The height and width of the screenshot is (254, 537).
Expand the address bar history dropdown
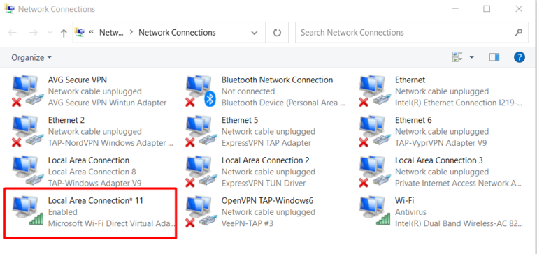(x=254, y=33)
